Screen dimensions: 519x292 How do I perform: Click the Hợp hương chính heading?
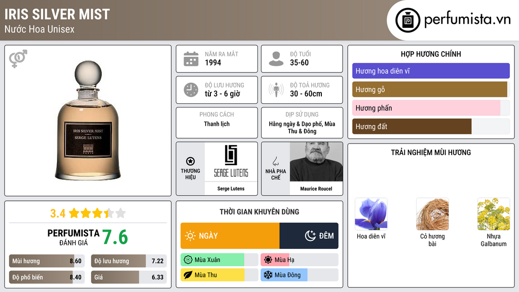click(431, 54)
